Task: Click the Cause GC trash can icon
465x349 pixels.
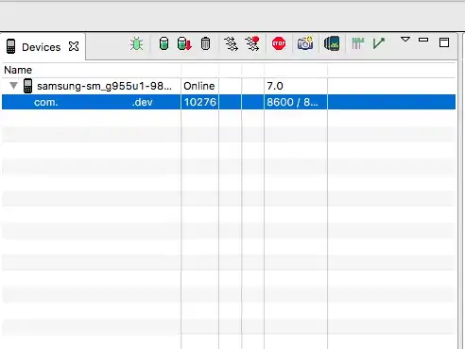Action: click(x=205, y=43)
